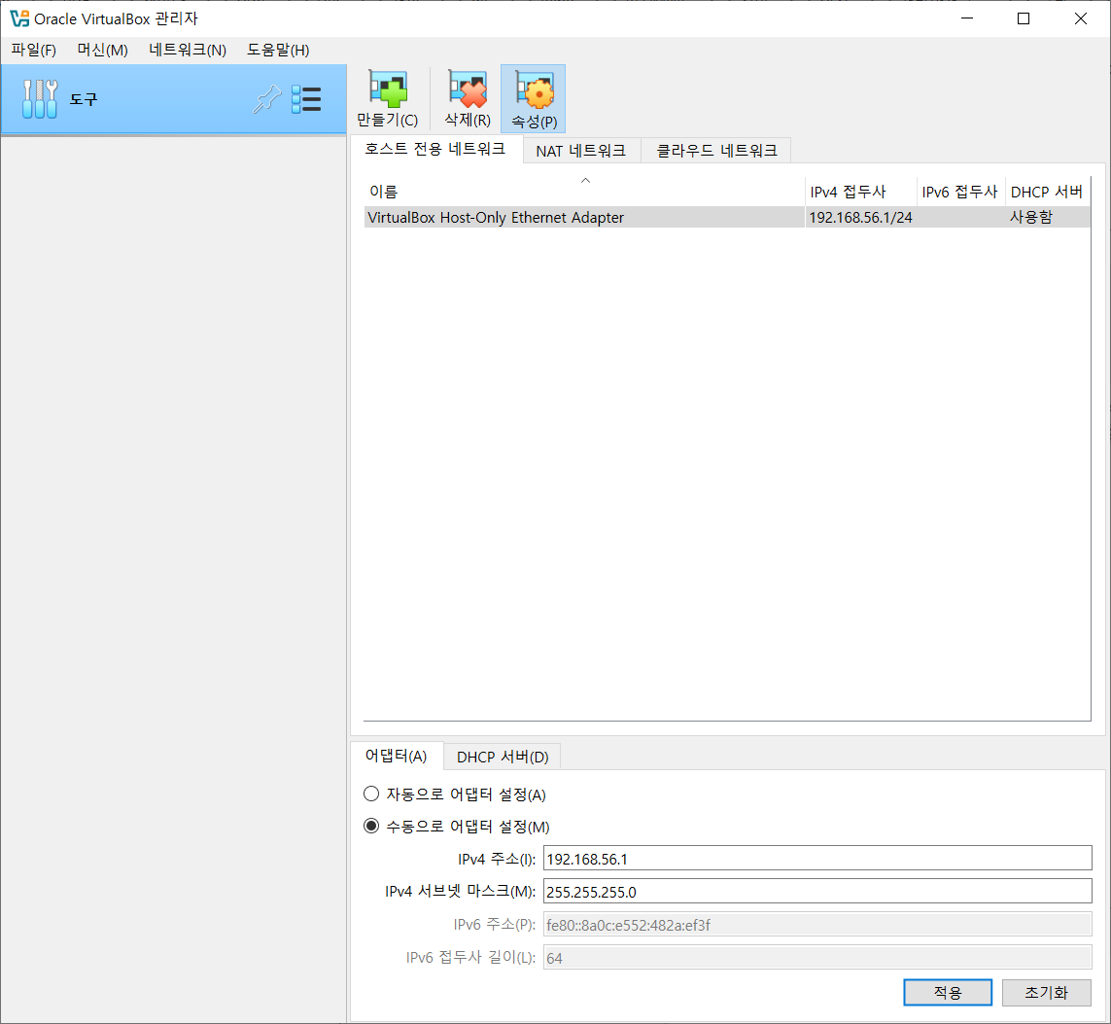This screenshot has width=1111, height=1024.
Task: Click the disabled IPv6 주소(P) field
Action: click(817, 924)
